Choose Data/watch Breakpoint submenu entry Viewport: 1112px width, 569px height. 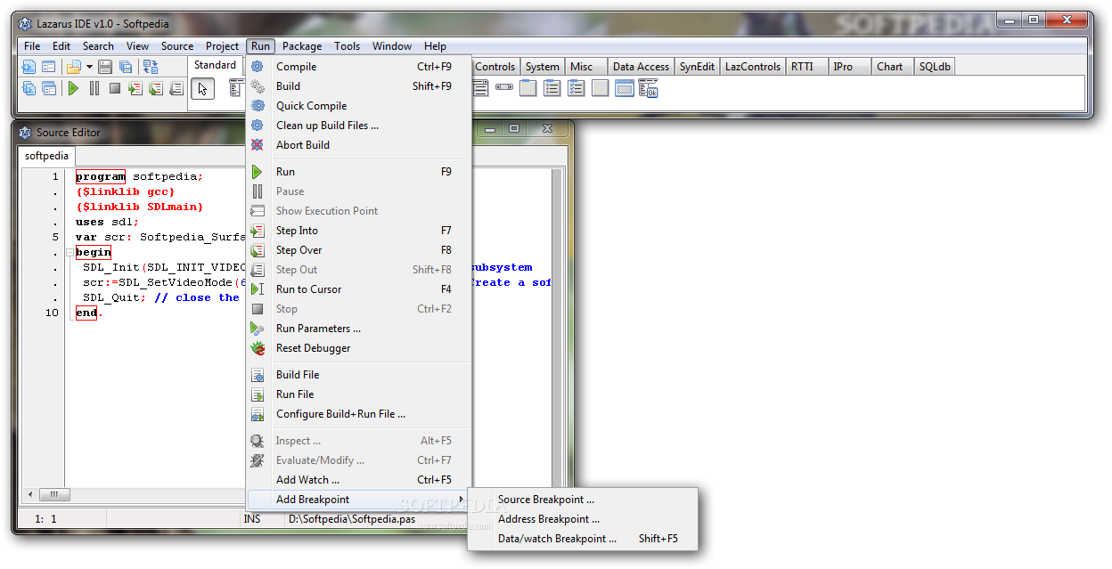point(583,539)
